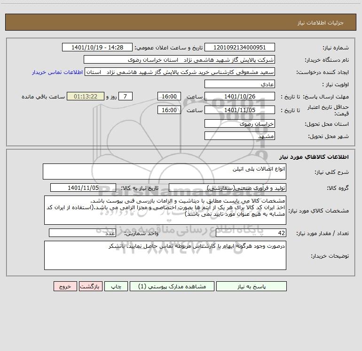This screenshot has width=362, height=351.
Task: Click the پاسخ به نیاز button
Action: click(251, 286)
